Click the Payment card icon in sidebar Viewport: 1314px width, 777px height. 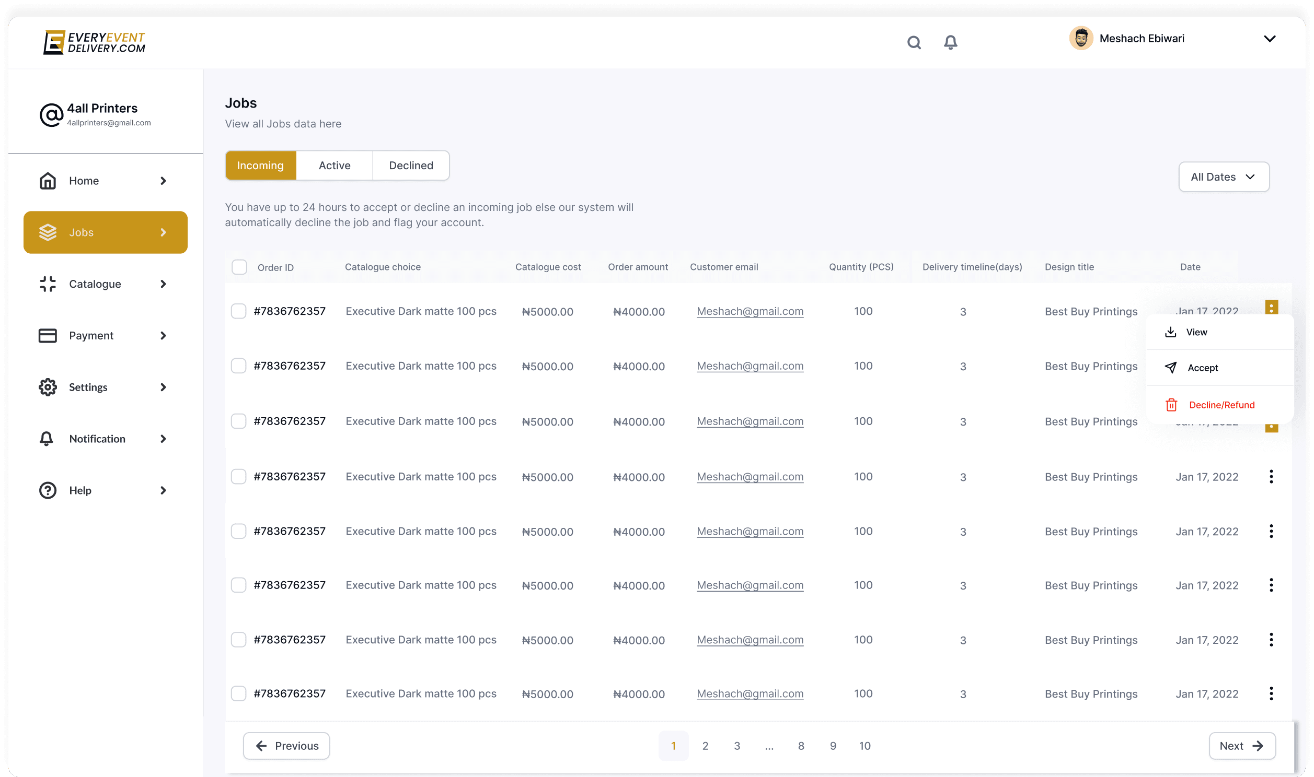(x=48, y=336)
